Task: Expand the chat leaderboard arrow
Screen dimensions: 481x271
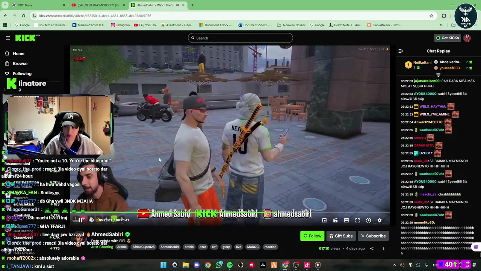Action: coord(438,75)
